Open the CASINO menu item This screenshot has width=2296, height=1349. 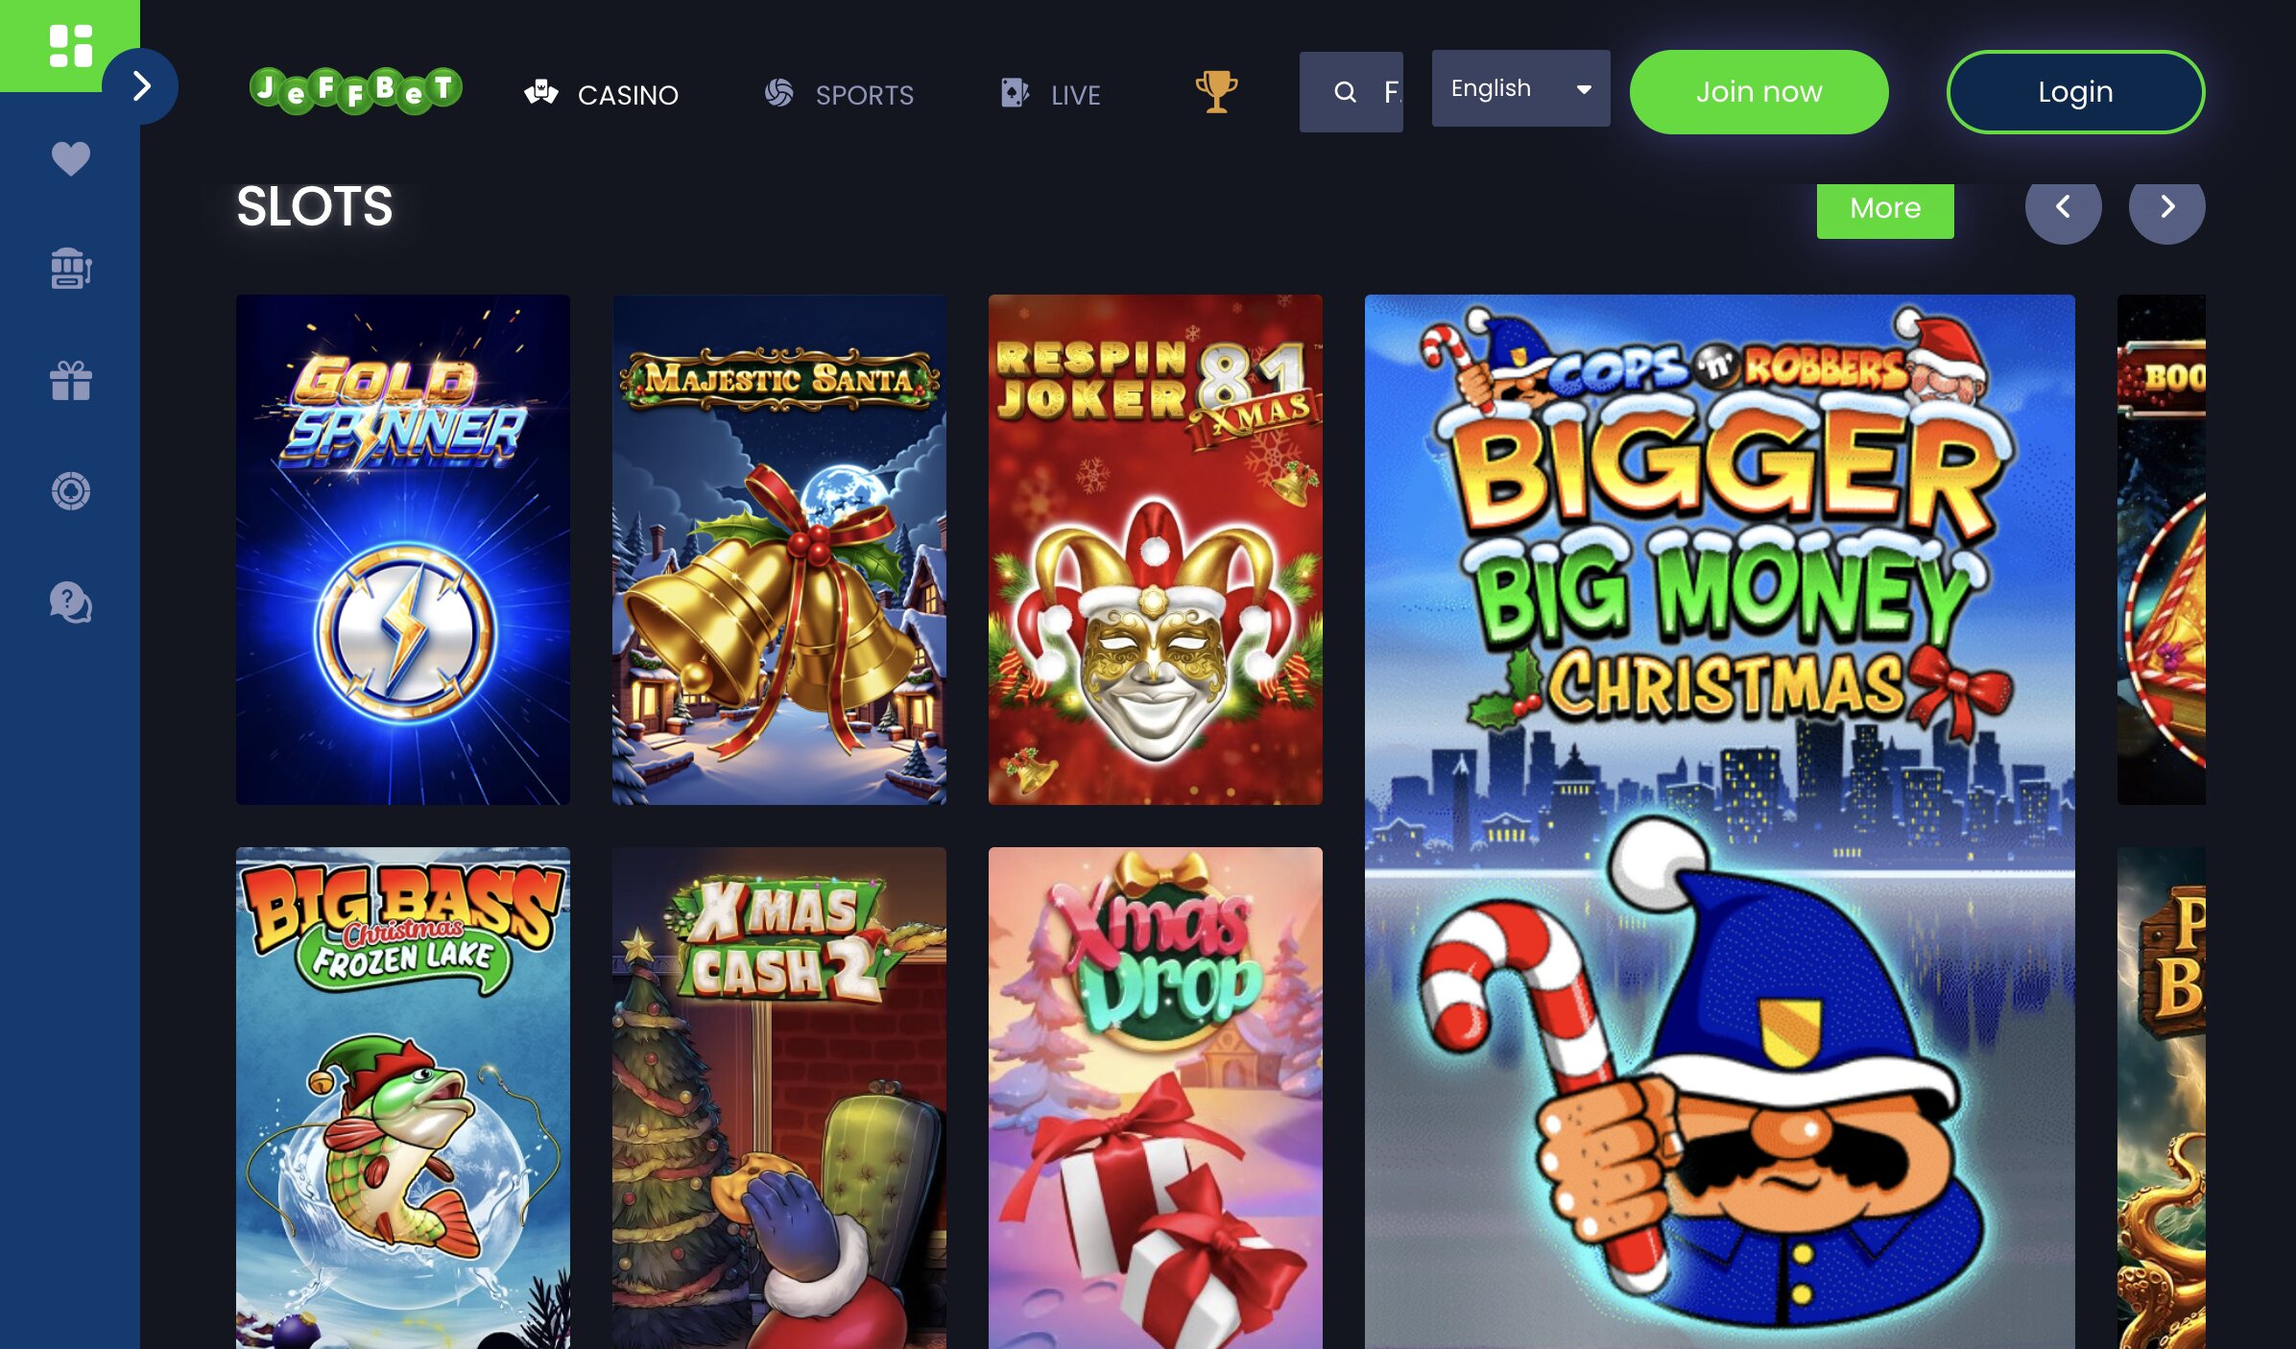pyautogui.click(x=602, y=94)
